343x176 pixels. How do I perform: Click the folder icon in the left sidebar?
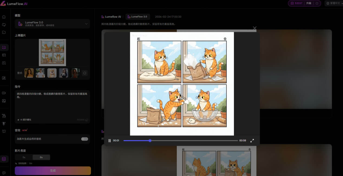point(4,32)
